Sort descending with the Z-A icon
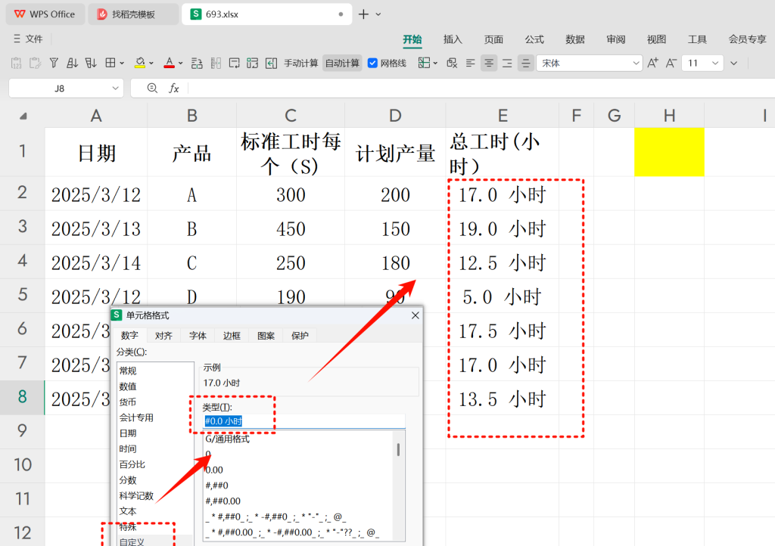The image size is (775, 546). 91,63
